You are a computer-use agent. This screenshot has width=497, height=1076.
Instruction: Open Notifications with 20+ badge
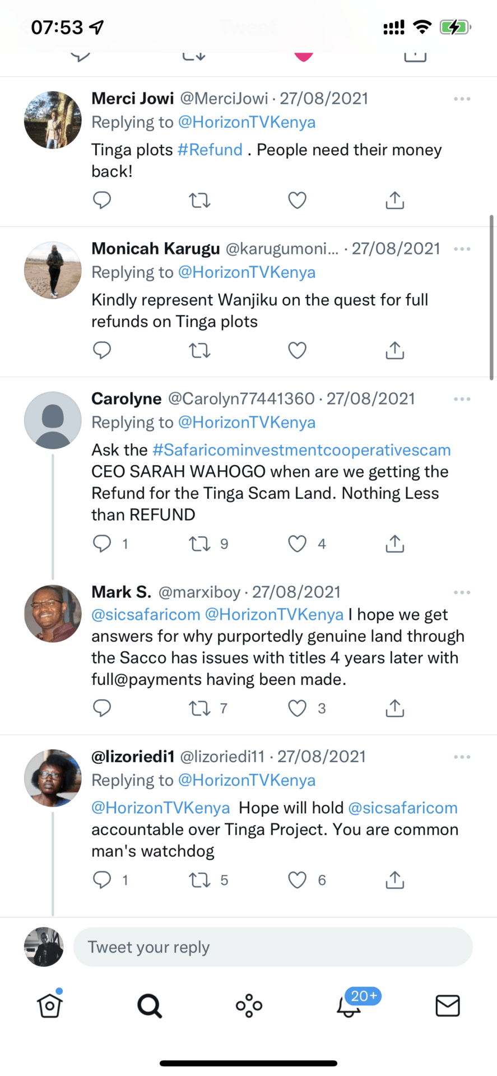tap(349, 1005)
